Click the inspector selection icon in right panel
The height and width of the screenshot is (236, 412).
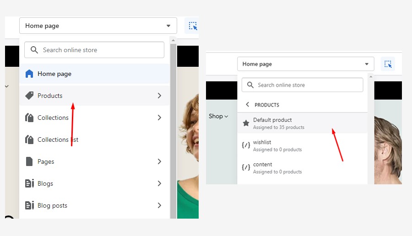pyautogui.click(x=388, y=64)
